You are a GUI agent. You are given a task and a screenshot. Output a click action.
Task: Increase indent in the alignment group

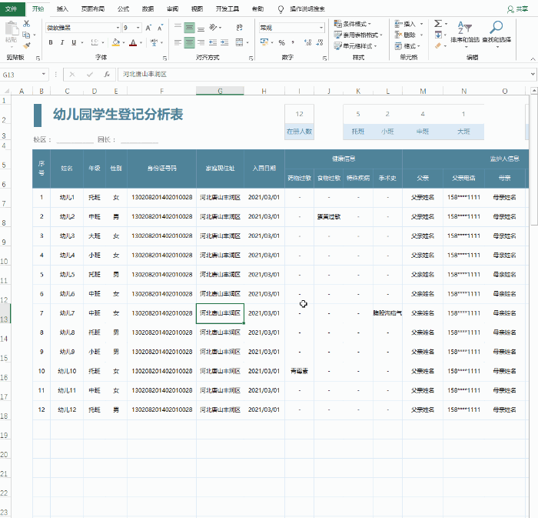pos(224,42)
